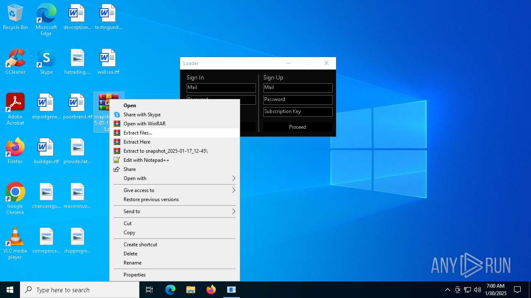
Task: Close the Loader window
Action: point(326,63)
